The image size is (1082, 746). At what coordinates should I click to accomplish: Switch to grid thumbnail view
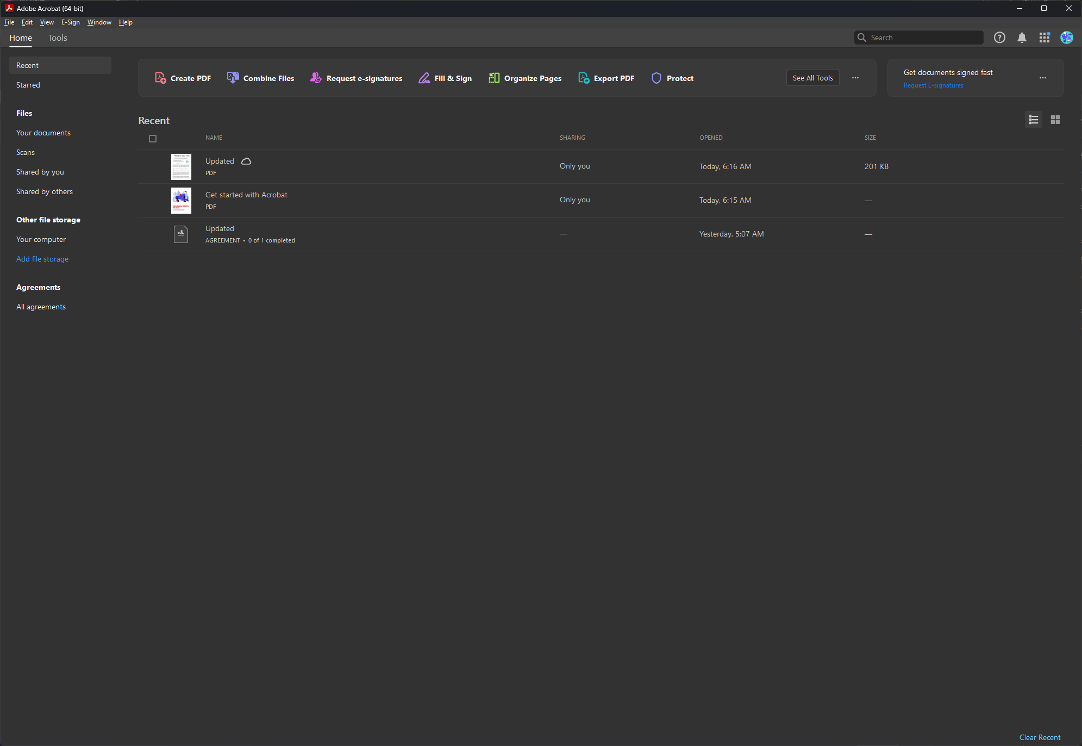click(1055, 120)
